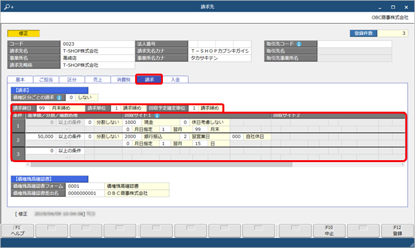415x248 pixels.
Task: Click the 請求先略称 field
Action: pyautogui.click(x=98, y=65)
